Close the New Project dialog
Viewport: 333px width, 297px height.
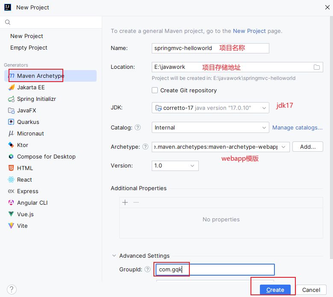point(327,7)
